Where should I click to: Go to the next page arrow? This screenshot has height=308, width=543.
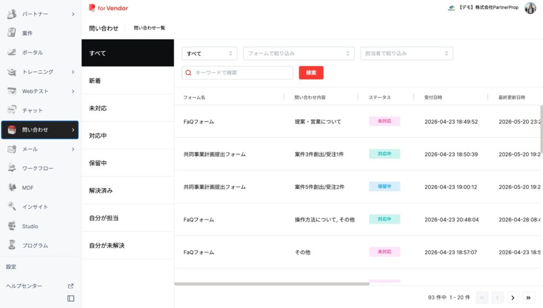coord(513,297)
